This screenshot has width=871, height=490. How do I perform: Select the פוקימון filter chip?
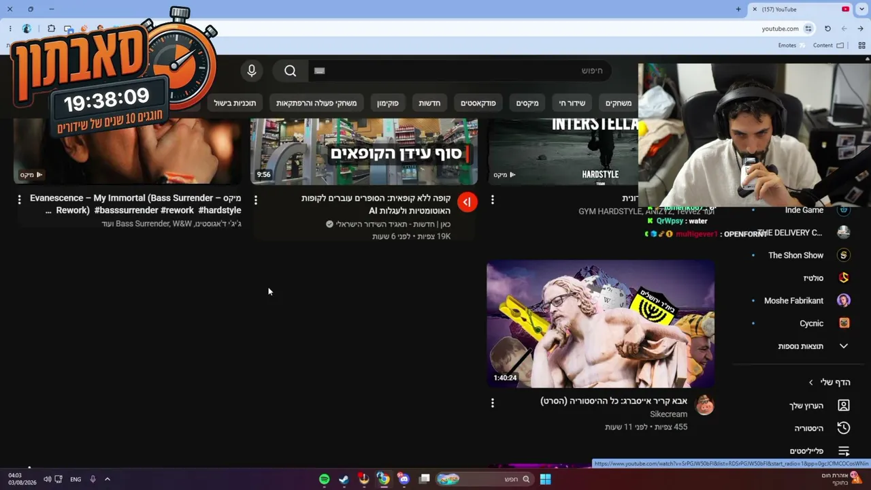(388, 103)
